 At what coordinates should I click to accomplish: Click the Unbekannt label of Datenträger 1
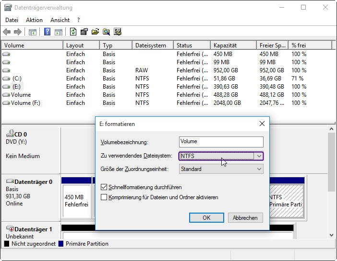(x=20, y=237)
